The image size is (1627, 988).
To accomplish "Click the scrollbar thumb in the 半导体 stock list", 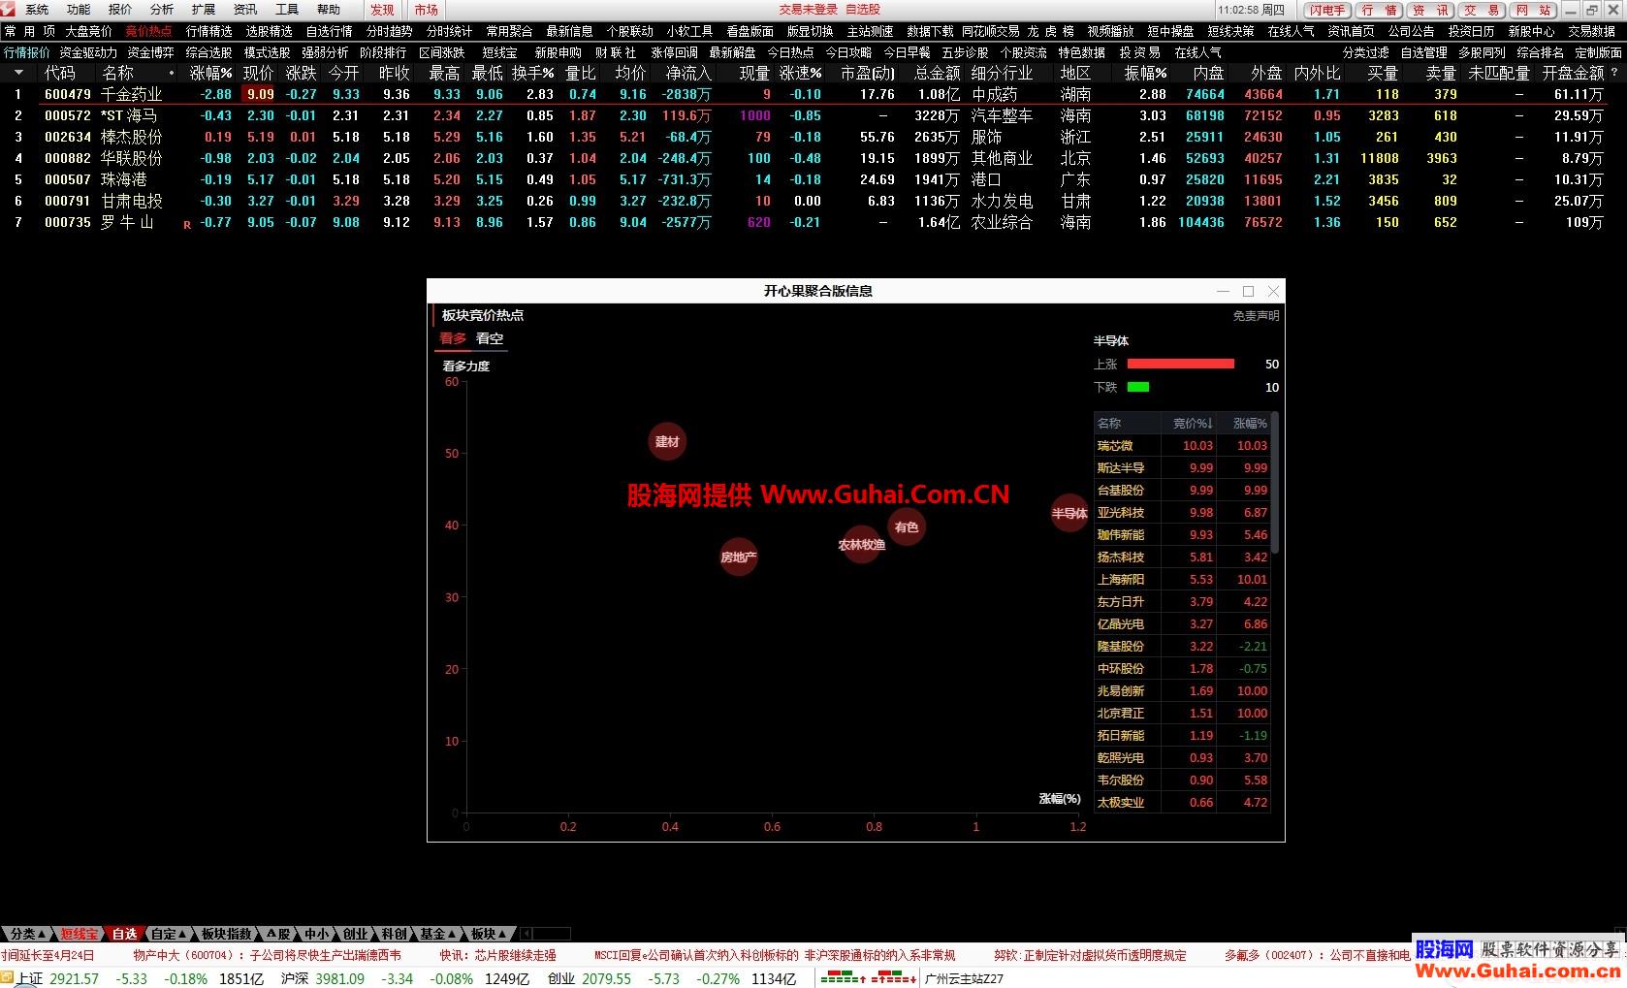I will [1274, 482].
